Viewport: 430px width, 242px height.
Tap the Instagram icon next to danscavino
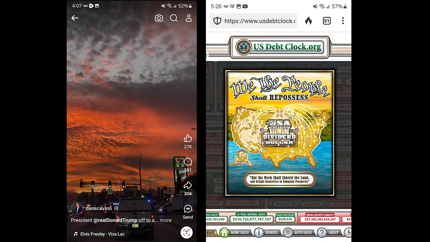116,208
